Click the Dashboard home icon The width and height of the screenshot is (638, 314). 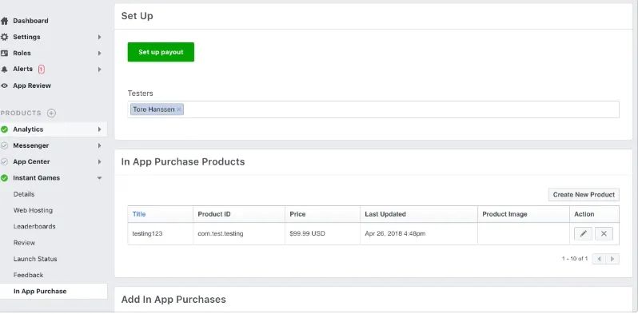5,21
